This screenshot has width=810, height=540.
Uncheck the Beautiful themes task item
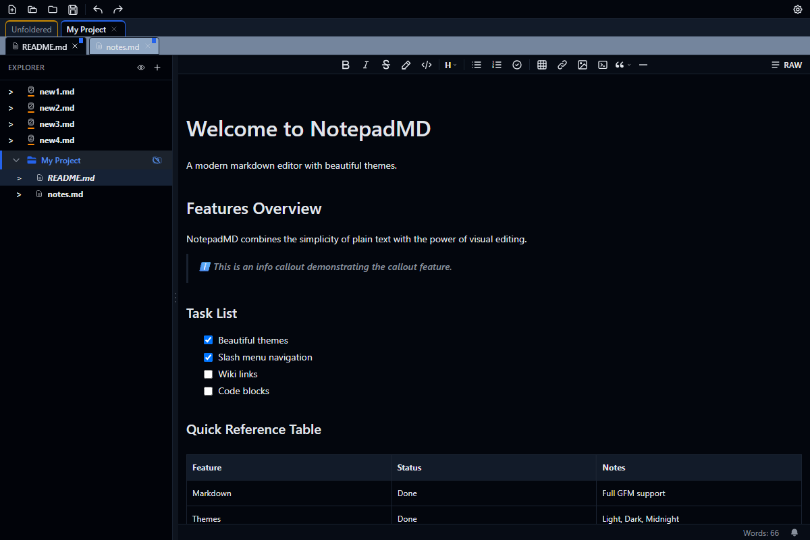click(x=208, y=340)
